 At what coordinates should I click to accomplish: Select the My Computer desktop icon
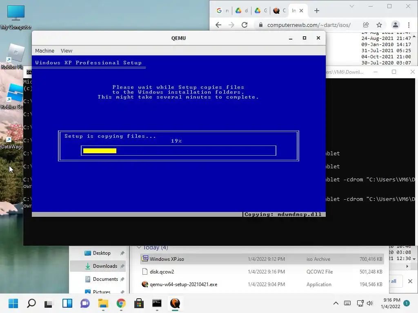point(16,17)
